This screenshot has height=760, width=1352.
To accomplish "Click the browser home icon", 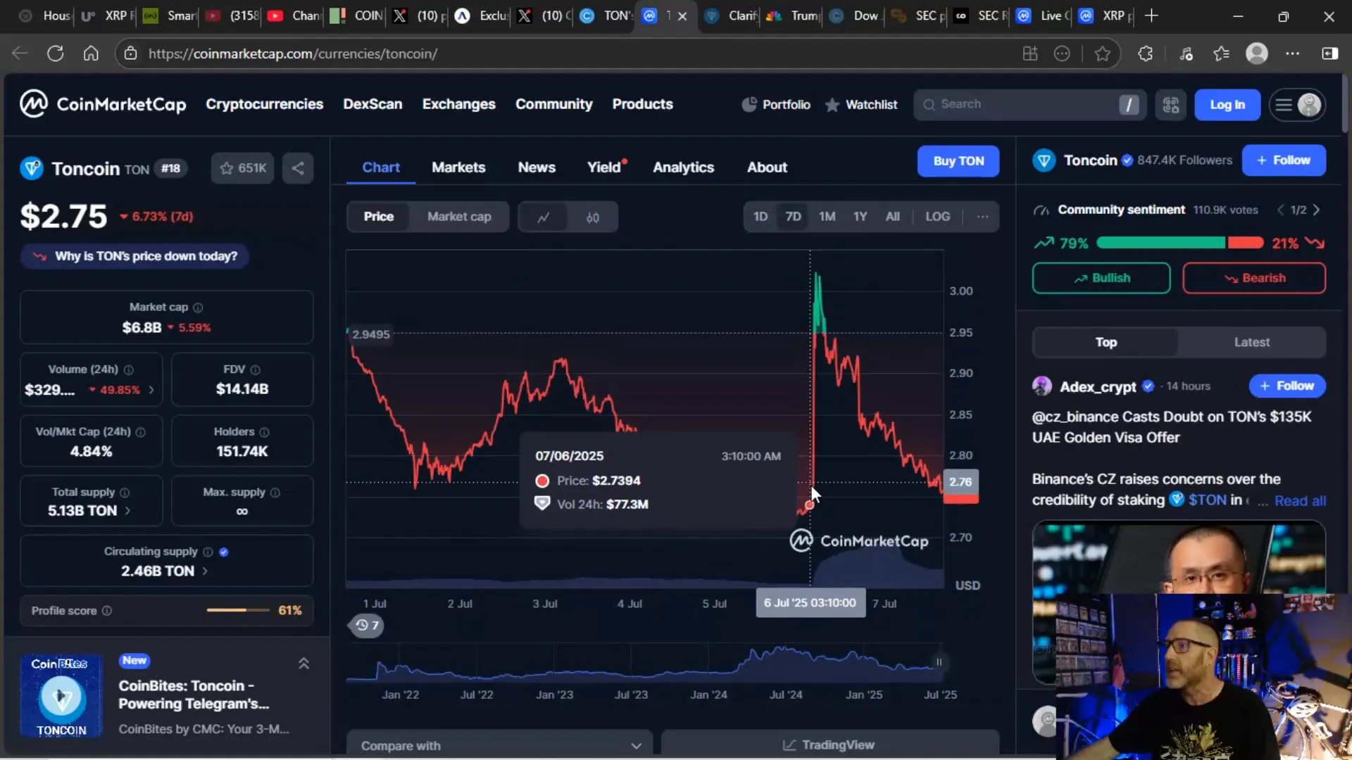I will [91, 53].
